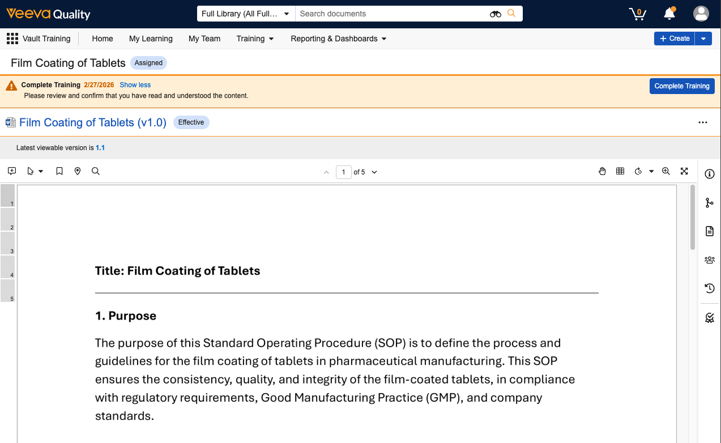The image size is (721, 443).
Task: Expand the Full Library search scope dropdown
Action: pos(246,14)
